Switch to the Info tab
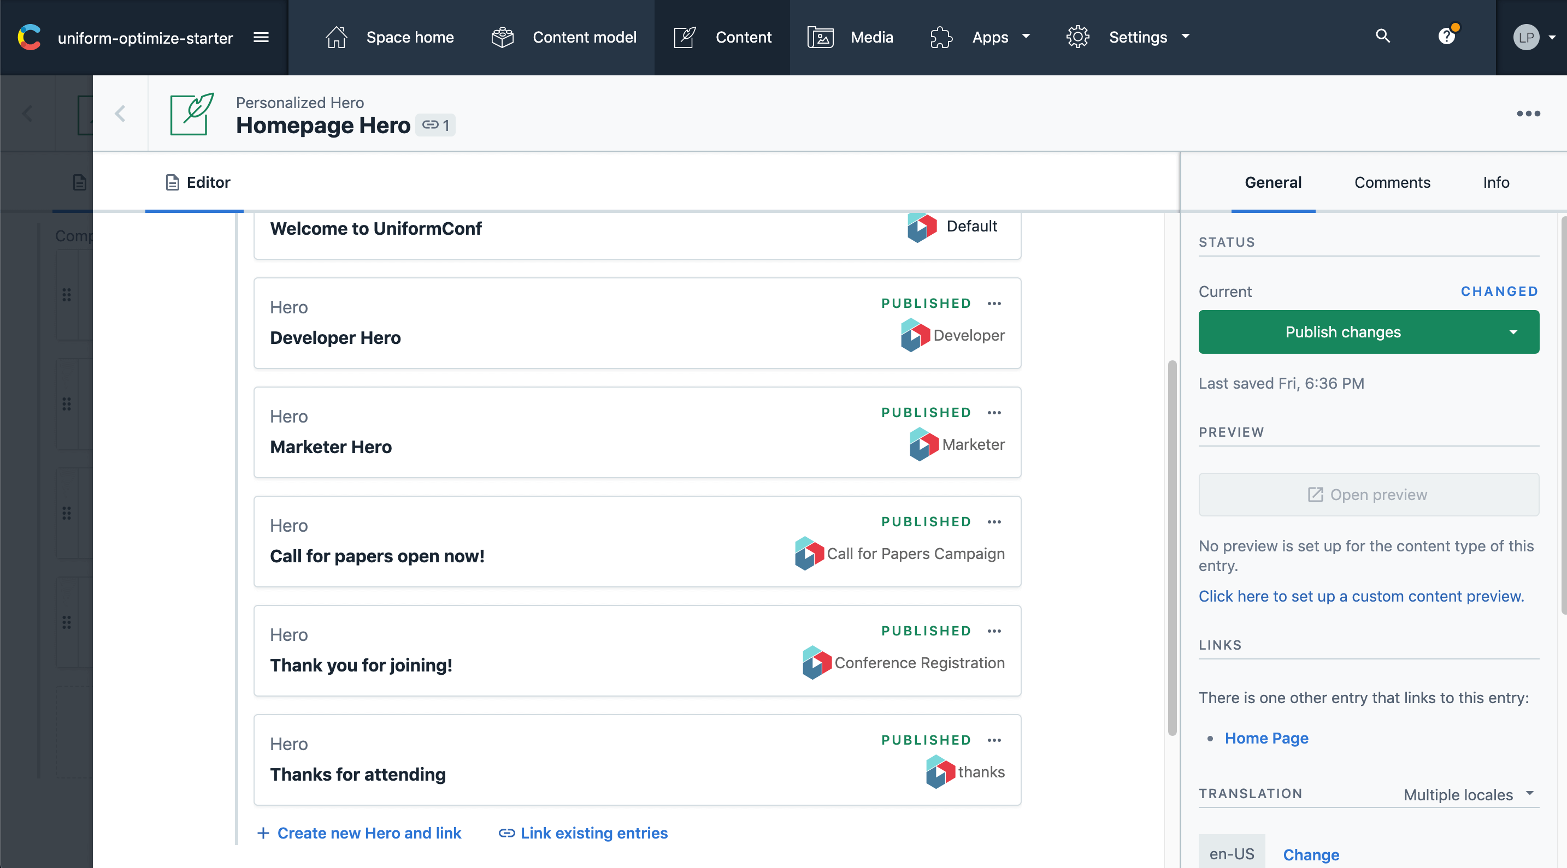This screenshot has height=868, width=1567. click(1496, 182)
